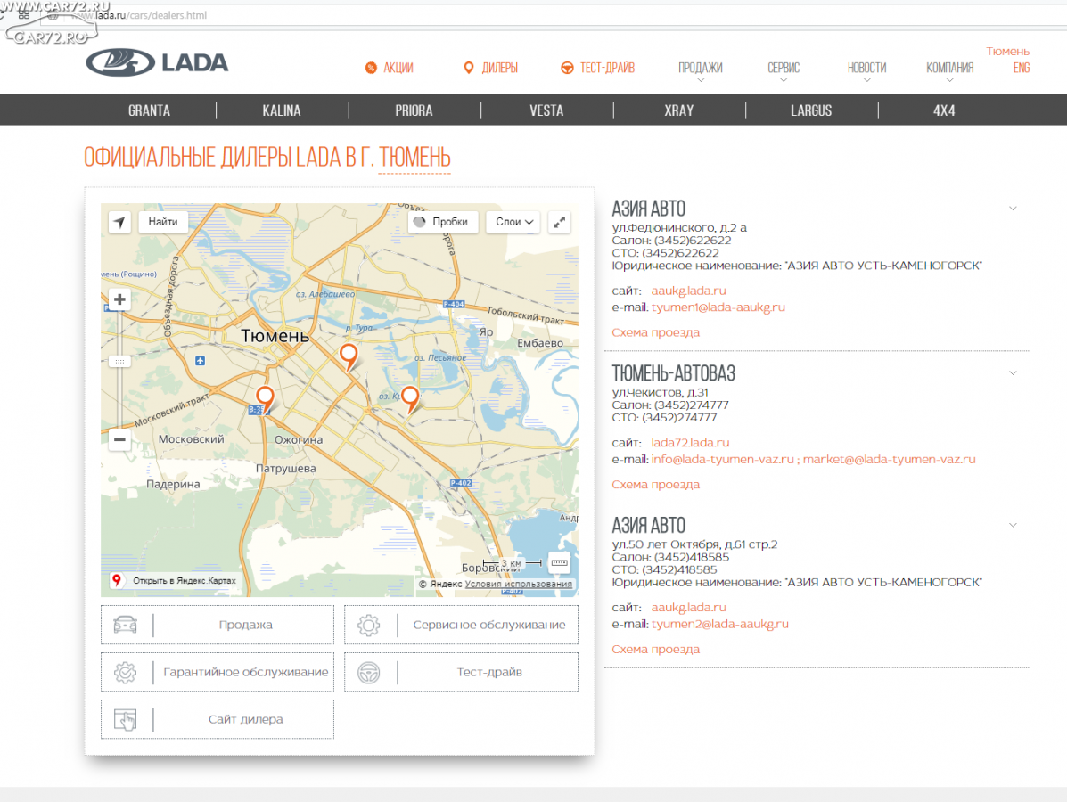Select the dealer pin near р. Тура
1067x802 pixels.
coord(349,357)
